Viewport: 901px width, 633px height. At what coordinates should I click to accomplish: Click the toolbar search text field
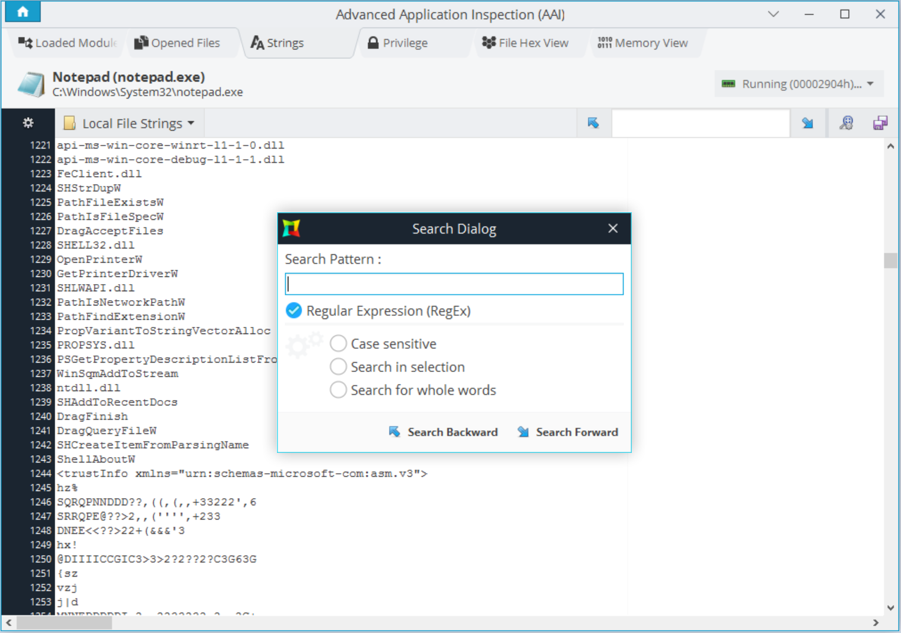(x=701, y=123)
